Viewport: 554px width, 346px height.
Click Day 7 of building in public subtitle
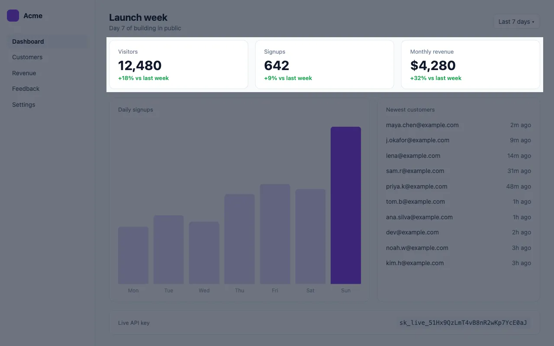pos(145,28)
